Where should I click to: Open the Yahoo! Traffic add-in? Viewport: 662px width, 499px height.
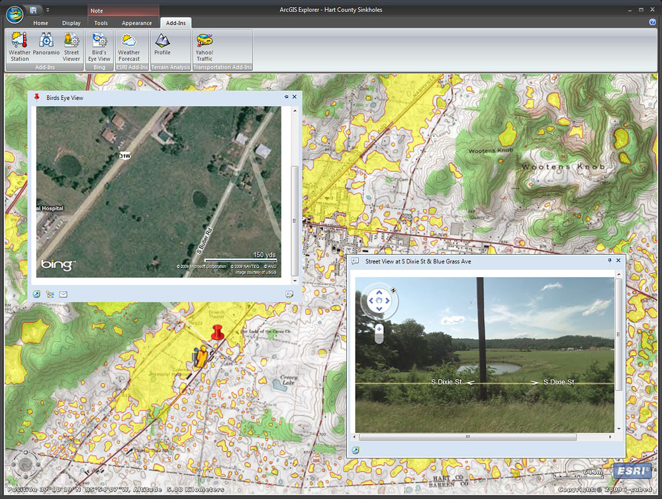click(205, 47)
